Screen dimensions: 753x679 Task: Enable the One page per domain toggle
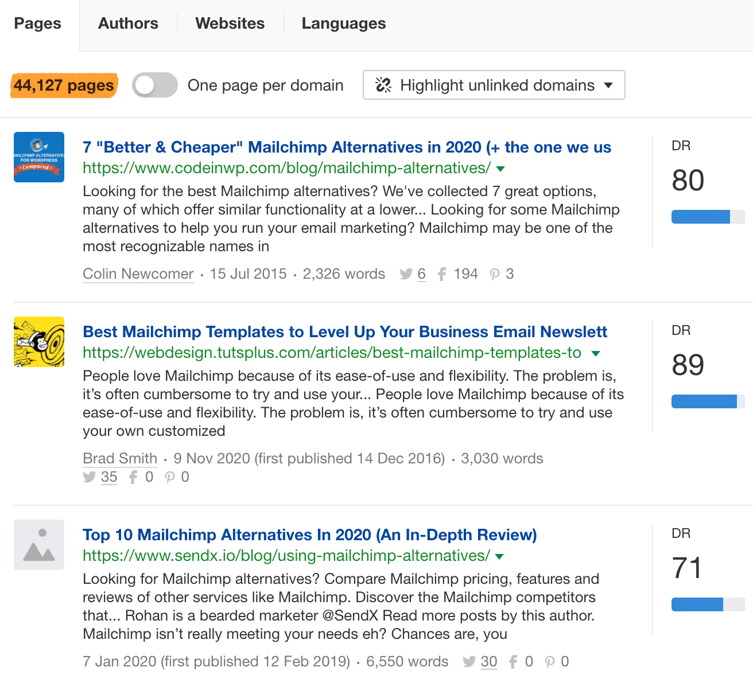tap(154, 85)
